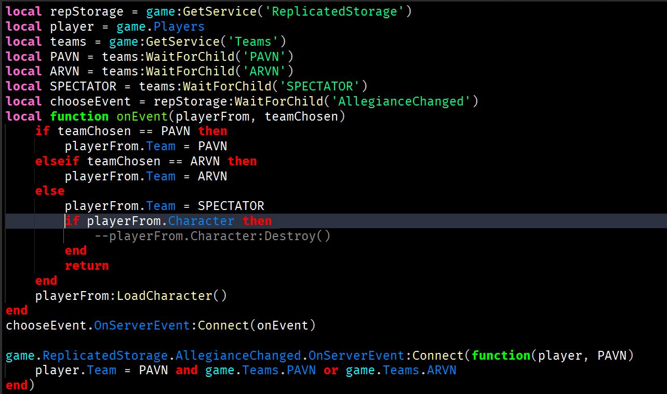This screenshot has width=667, height=394.
Task: Click the anonymous function keyword inside Connect
Action: [501, 356]
